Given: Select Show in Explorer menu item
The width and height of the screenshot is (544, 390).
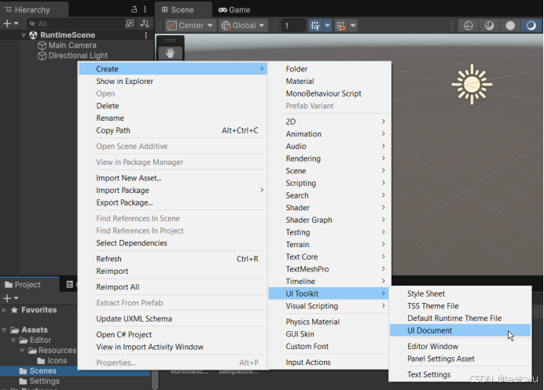Looking at the screenshot, I should (x=173, y=82).
